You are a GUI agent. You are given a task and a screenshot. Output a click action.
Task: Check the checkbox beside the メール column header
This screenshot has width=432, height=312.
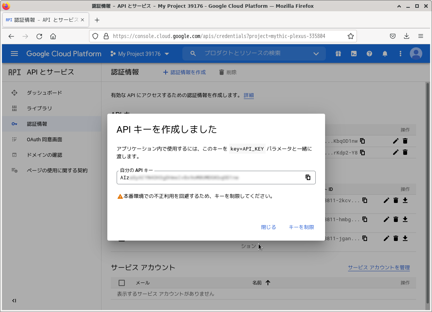[122, 283]
